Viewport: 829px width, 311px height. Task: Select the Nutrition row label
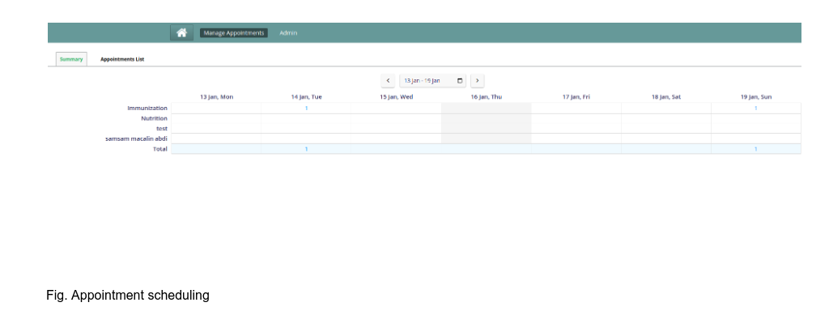coord(155,118)
